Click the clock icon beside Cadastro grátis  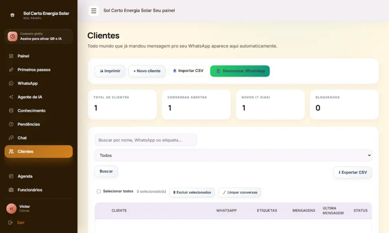click(x=12, y=37)
